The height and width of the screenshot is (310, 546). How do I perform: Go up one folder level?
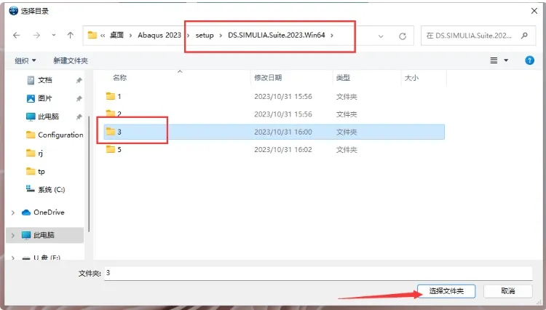pyautogui.click(x=71, y=35)
